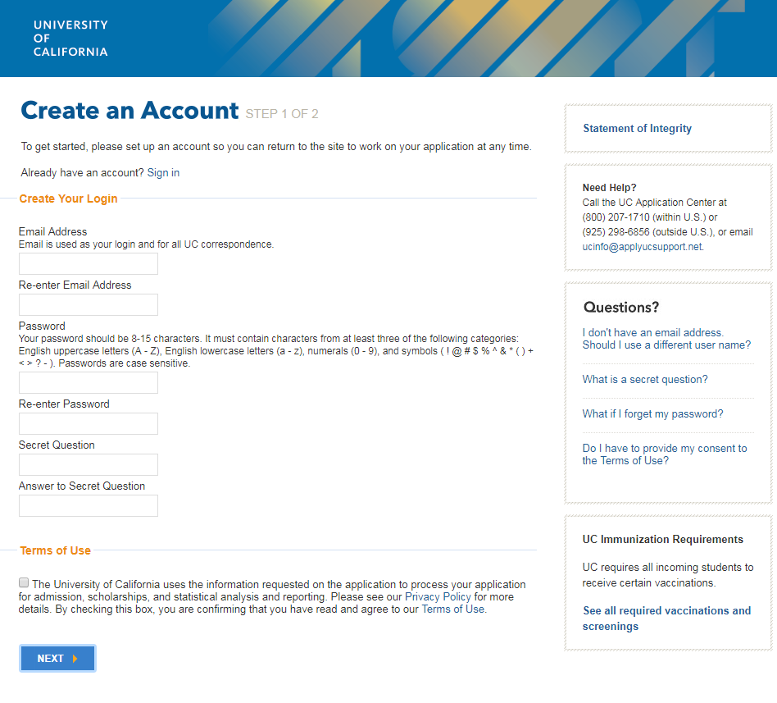Screen dimensions: 777x703
Task: Open "What if I forget my password?" link
Action: tap(652, 414)
